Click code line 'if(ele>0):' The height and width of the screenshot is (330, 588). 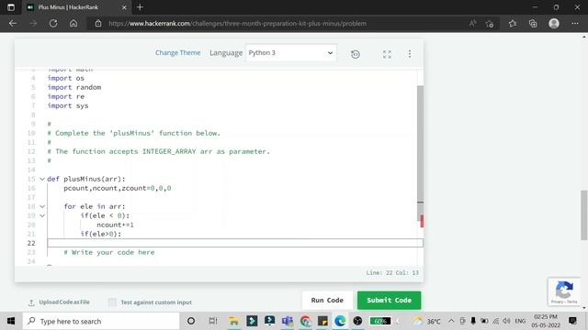point(101,234)
